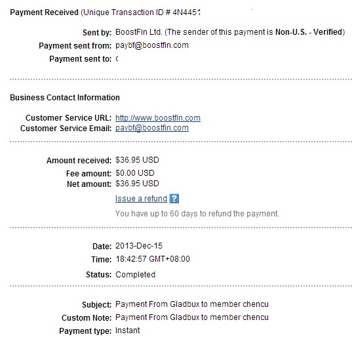
Task: Click the date value 2013-Dec-15
Action: (139, 246)
